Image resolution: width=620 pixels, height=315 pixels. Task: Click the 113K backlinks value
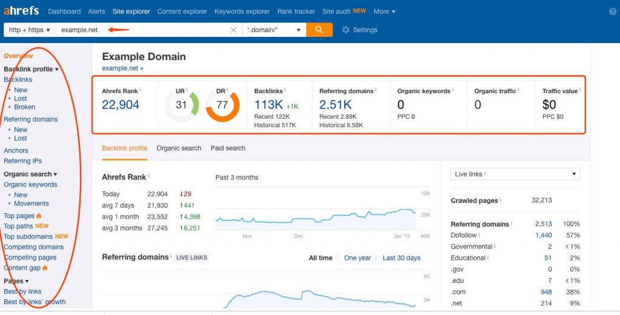coord(268,104)
